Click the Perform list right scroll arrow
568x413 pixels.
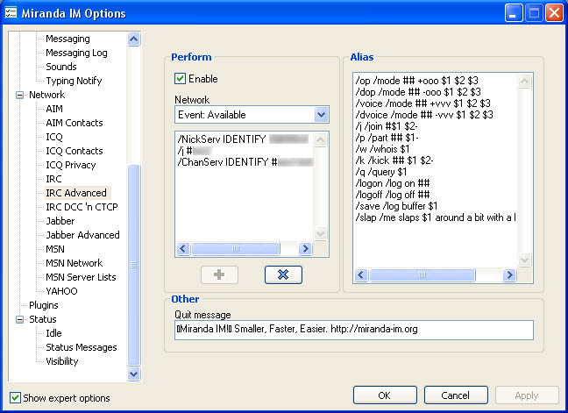click(x=305, y=248)
